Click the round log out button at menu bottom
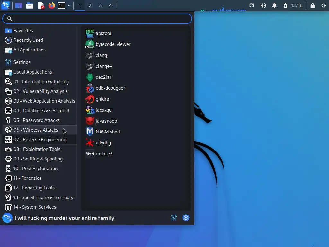 [x=186, y=218]
